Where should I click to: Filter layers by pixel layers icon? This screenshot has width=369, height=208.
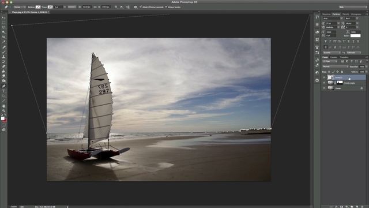click(x=342, y=61)
